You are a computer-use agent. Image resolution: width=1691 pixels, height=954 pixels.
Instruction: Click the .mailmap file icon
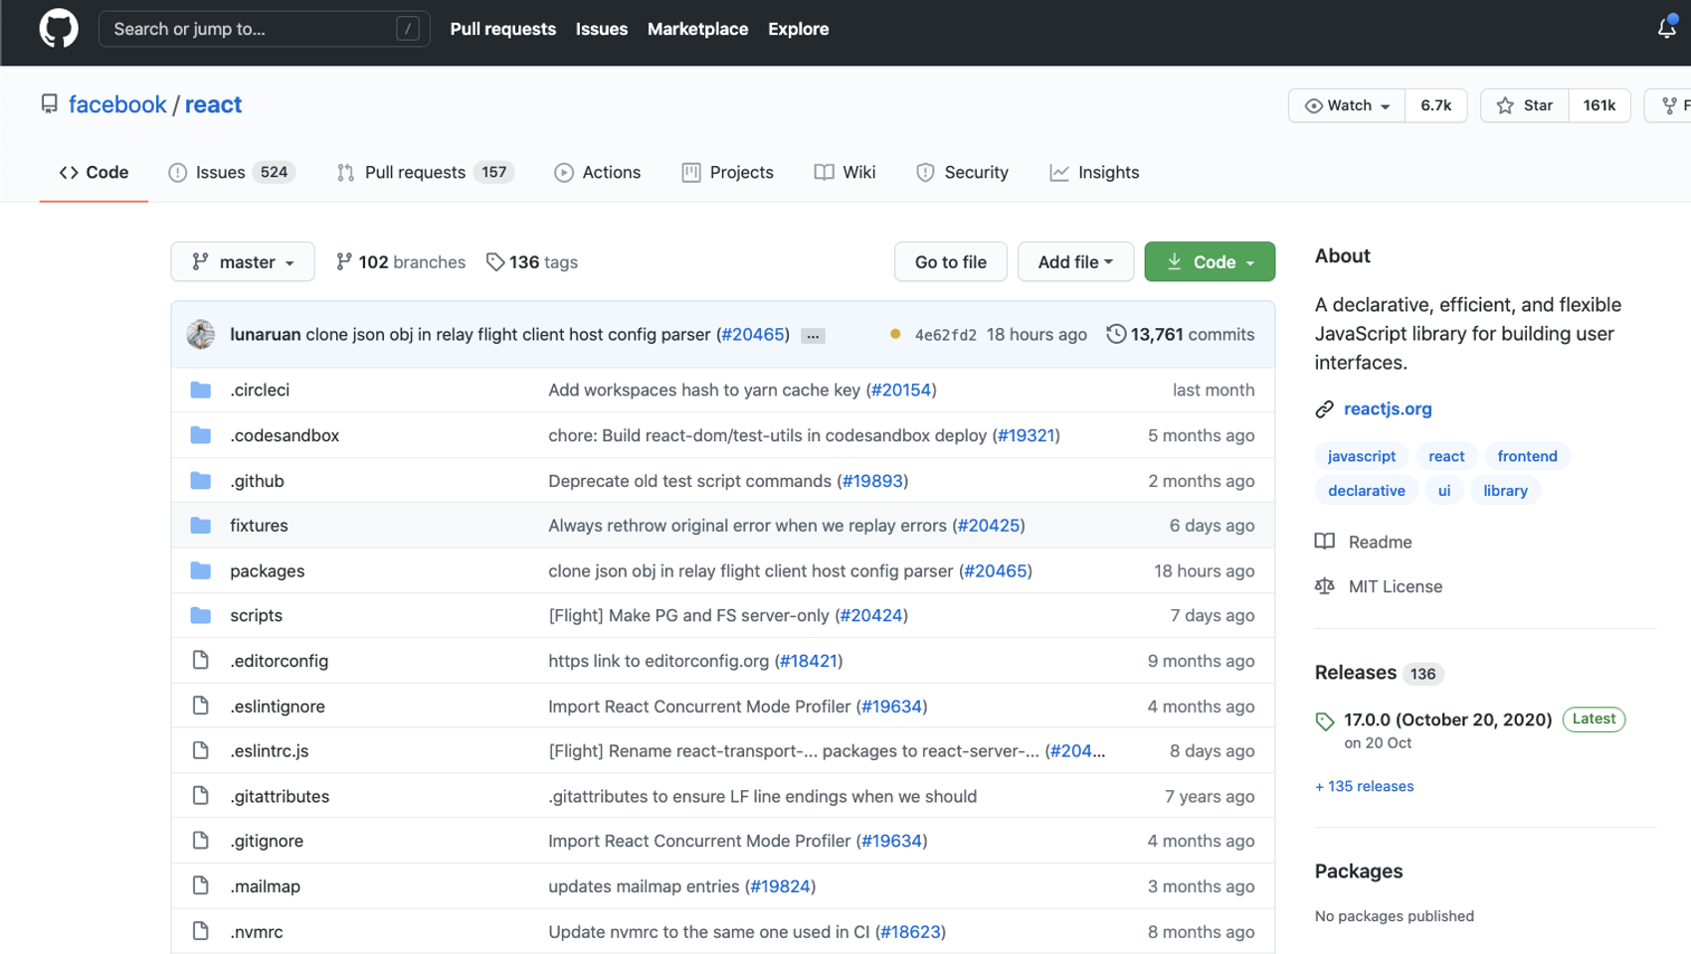tap(201, 885)
